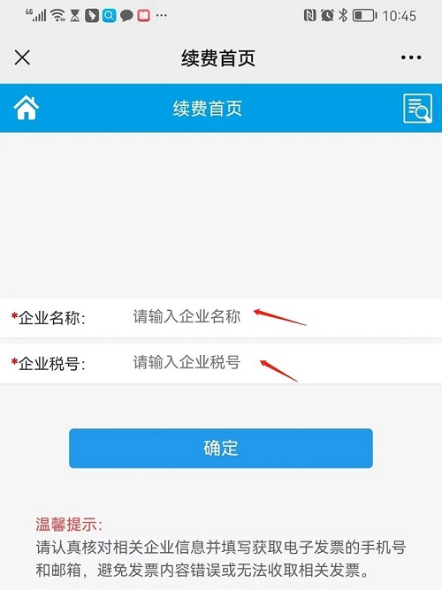442x590 pixels.
Task: Tap the 企业名称 field label
Action: coord(49,318)
